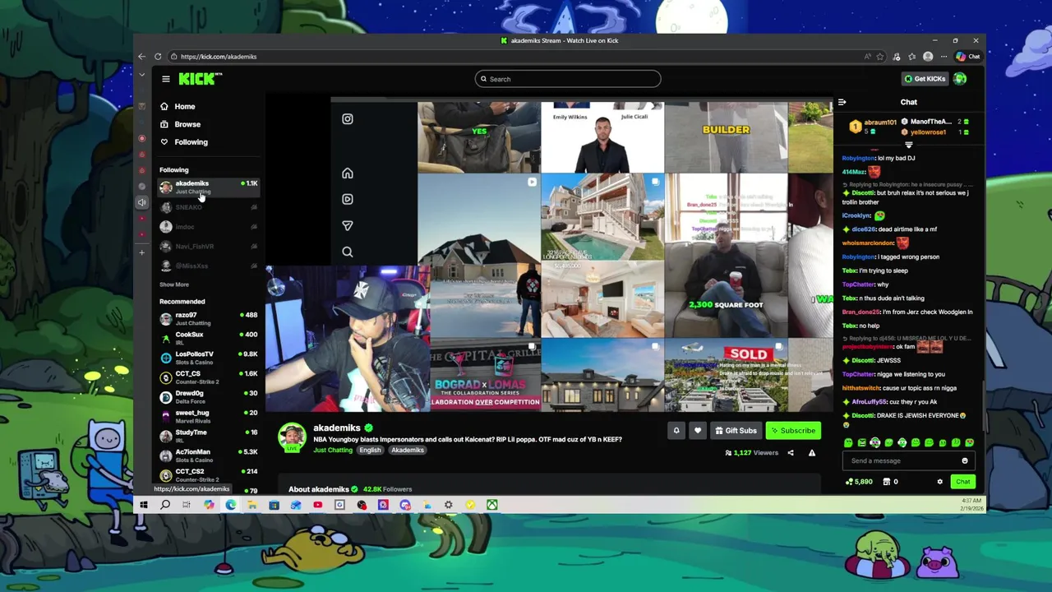Click the Akademiks tag
The height and width of the screenshot is (592, 1052).
point(408,451)
